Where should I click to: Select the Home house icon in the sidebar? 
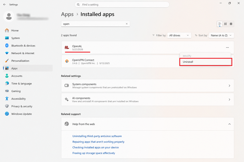pos(7,30)
